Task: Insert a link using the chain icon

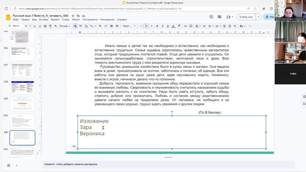Action: point(186,26)
